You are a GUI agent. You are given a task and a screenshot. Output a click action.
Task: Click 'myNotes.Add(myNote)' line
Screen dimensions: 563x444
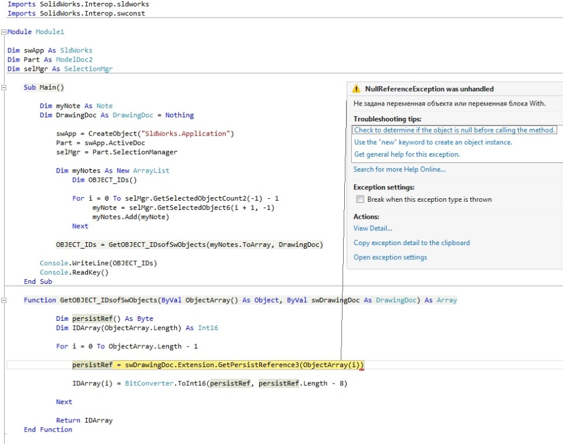(x=131, y=217)
